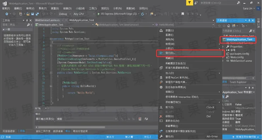This screenshot has width=262, height=140.
Task: Choose 移除(V) context menu item
Action: pos(190,116)
